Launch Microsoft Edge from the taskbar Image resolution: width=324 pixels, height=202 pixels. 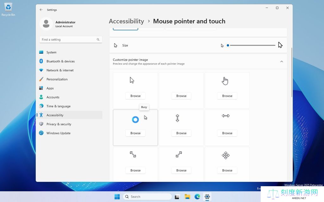197,197
